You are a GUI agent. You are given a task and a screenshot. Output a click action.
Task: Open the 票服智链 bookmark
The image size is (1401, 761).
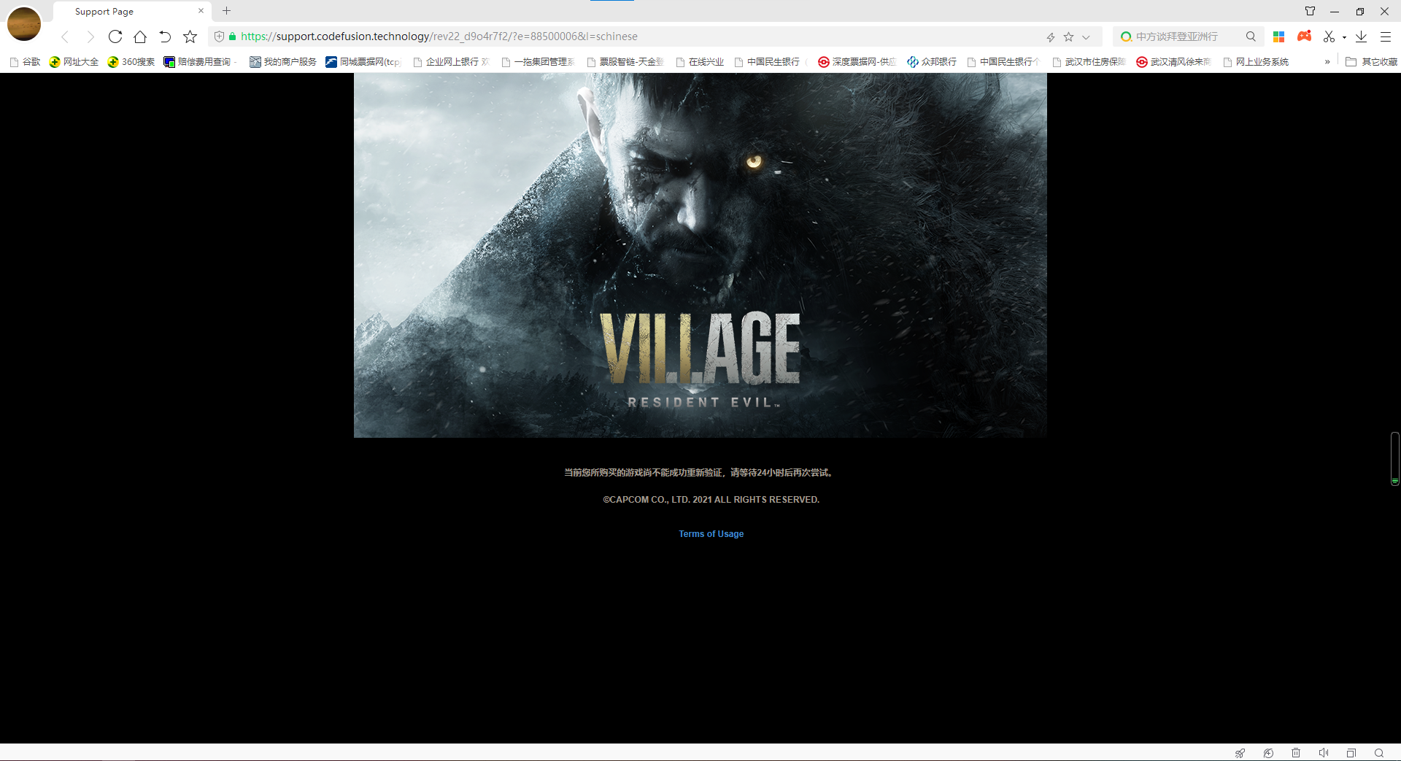[625, 62]
